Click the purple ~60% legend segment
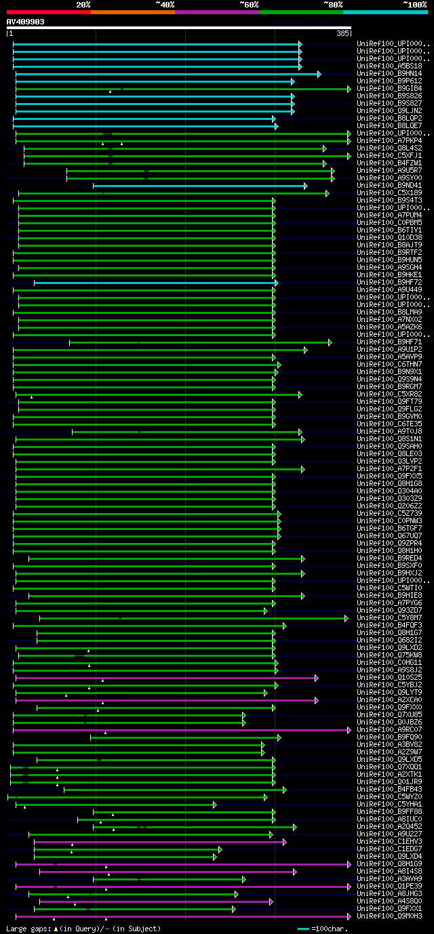 [216, 12]
